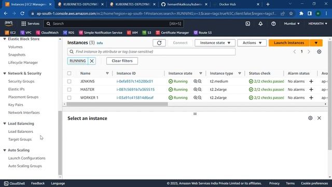The height and width of the screenshot is (187, 332).
Task: Open instances table preferences gear
Action: [319, 52]
